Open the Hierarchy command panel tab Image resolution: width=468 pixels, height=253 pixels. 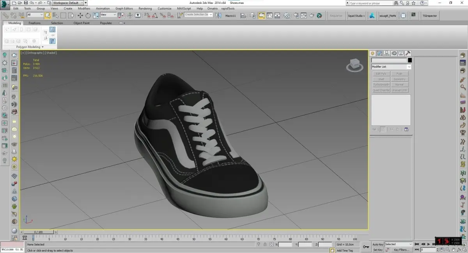pyautogui.click(x=387, y=53)
